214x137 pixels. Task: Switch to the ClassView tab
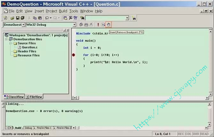point(14,97)
